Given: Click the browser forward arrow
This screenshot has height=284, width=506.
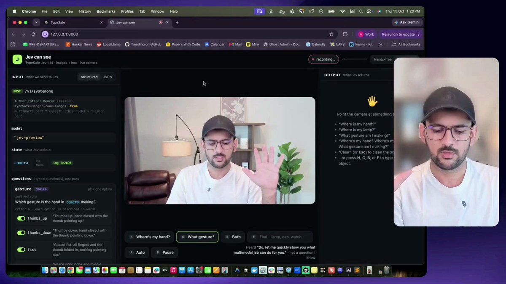Looking at the screenshot, I should coord(23,34).
